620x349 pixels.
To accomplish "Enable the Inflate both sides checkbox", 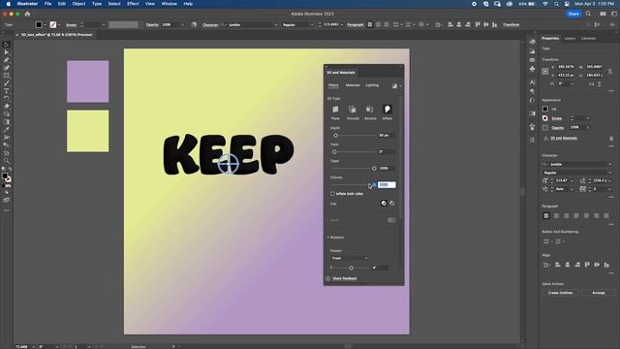I will point(332,194).
